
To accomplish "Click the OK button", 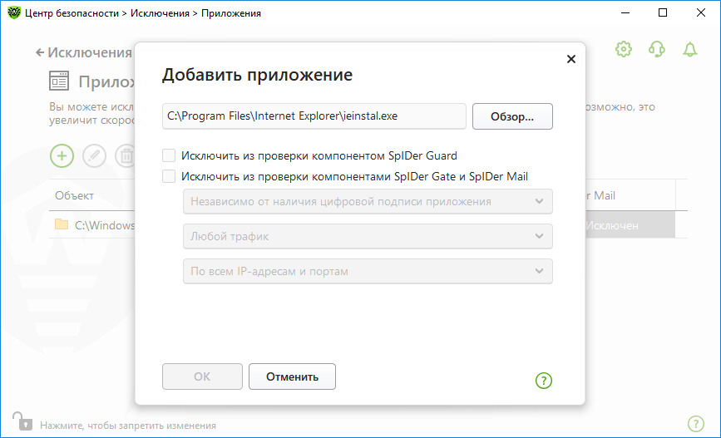I will [202, 376].
